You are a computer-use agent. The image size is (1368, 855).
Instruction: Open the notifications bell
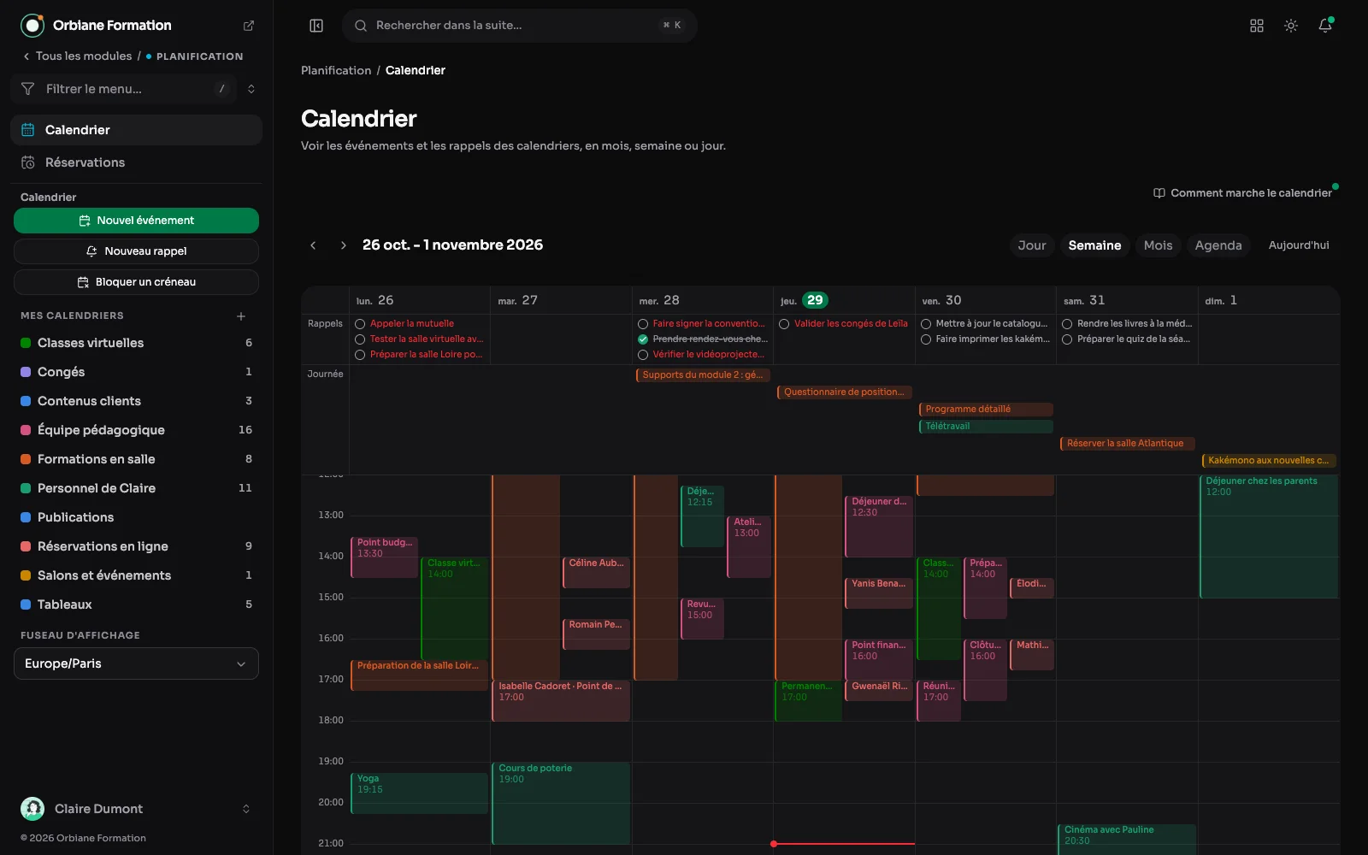[x=1325, y=26]
